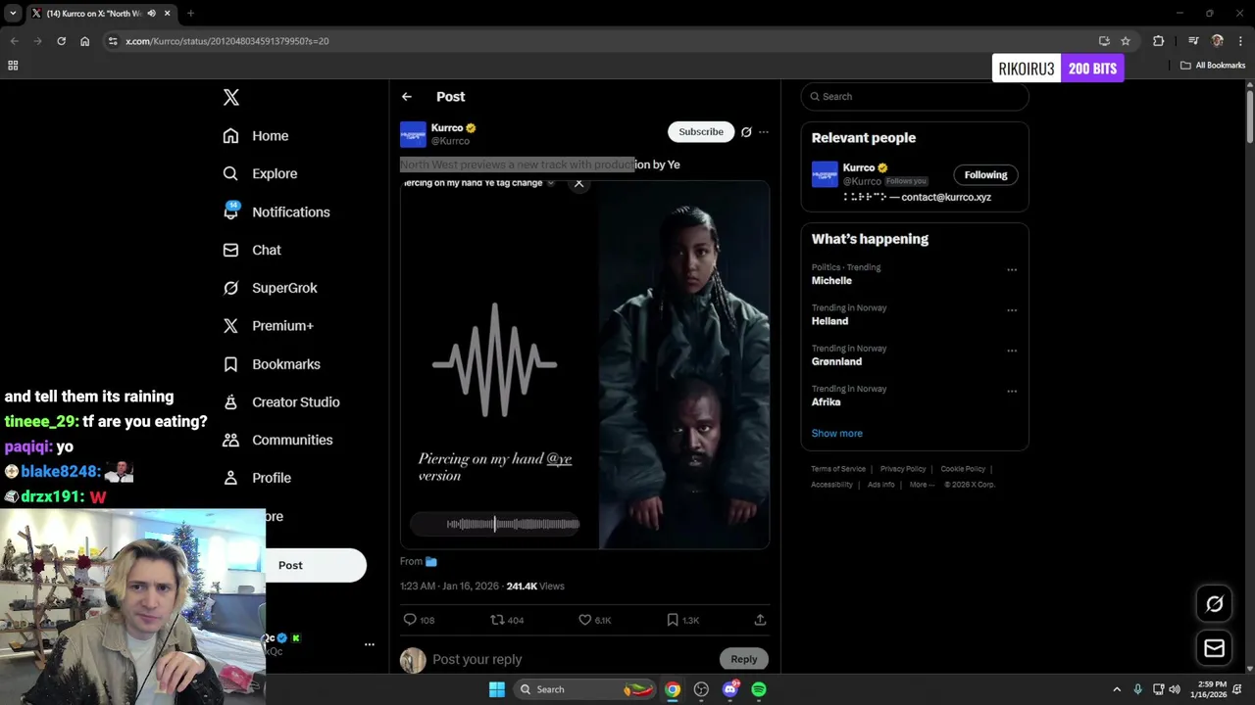Viewport: 1255px width, 705px height.
Task: Open the Chrome extensions puzzle icon
Action: point(1159,41)
